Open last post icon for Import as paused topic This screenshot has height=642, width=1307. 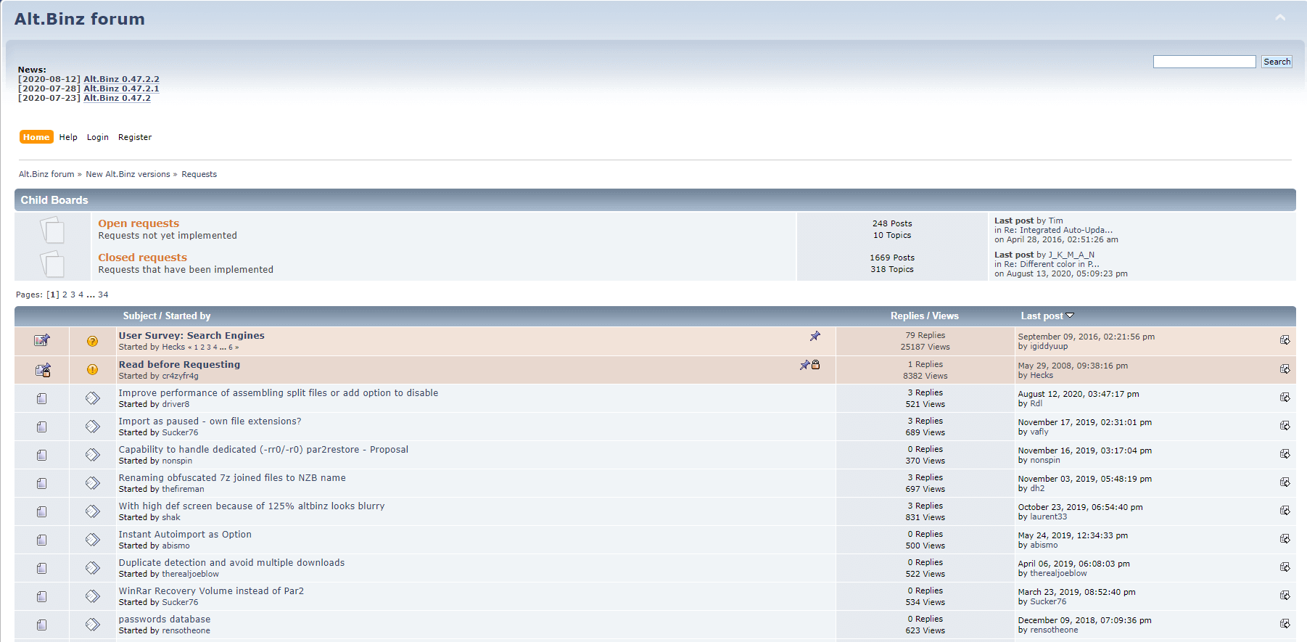coord(1285,426)
